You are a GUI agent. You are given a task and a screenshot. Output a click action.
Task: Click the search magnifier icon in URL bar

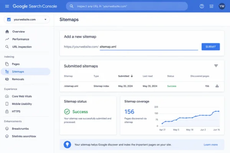pos(71,6)
